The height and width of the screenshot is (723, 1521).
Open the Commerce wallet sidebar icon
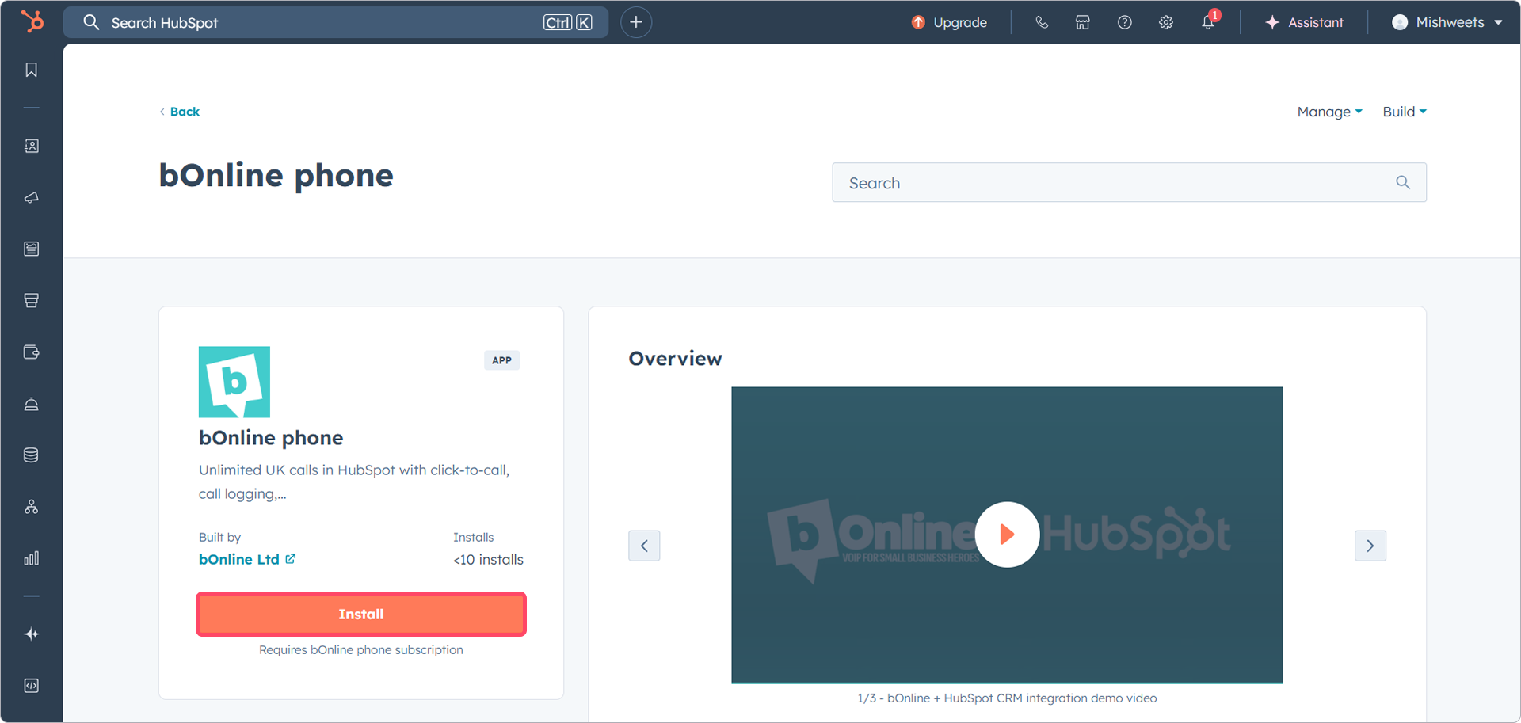pyautogui.click(x=32, y=352)
